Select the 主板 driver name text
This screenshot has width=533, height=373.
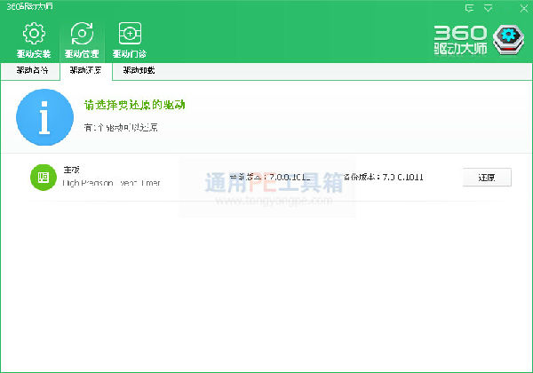tap(71, 169)
